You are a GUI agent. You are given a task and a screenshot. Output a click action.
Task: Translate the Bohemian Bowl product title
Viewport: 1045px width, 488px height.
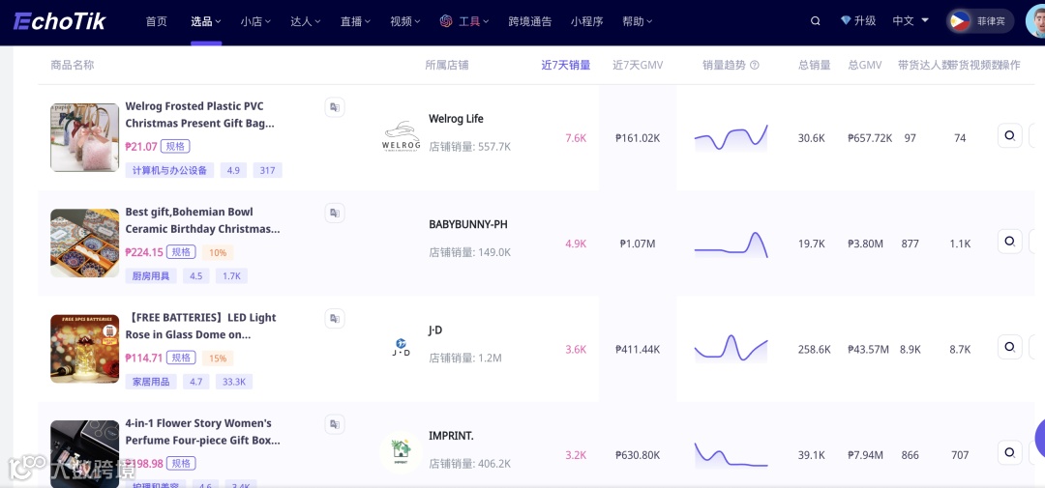[335, 213]
